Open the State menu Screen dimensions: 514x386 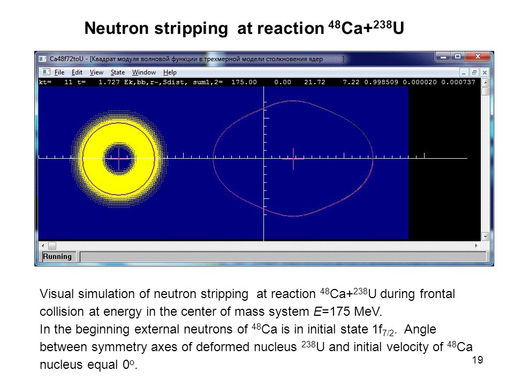tap(118, 72)
